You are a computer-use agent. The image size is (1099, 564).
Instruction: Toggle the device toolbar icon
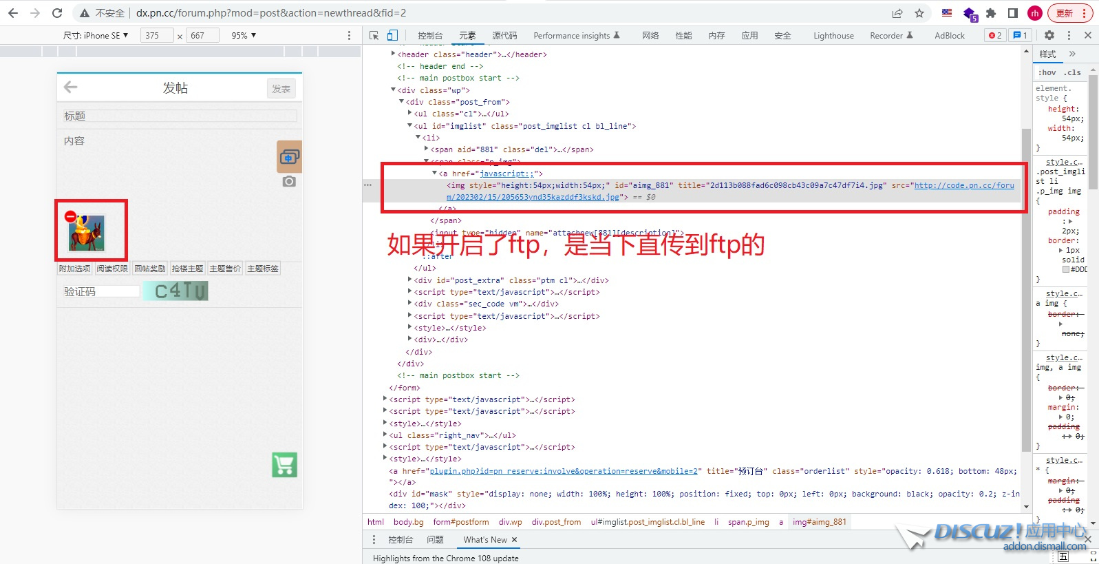(392, 35)
